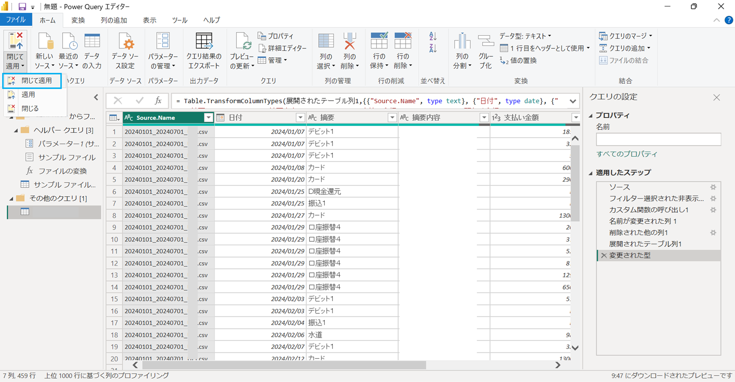
Task: Open the 日付 column filter dropdown
Action: click(300, 118)
